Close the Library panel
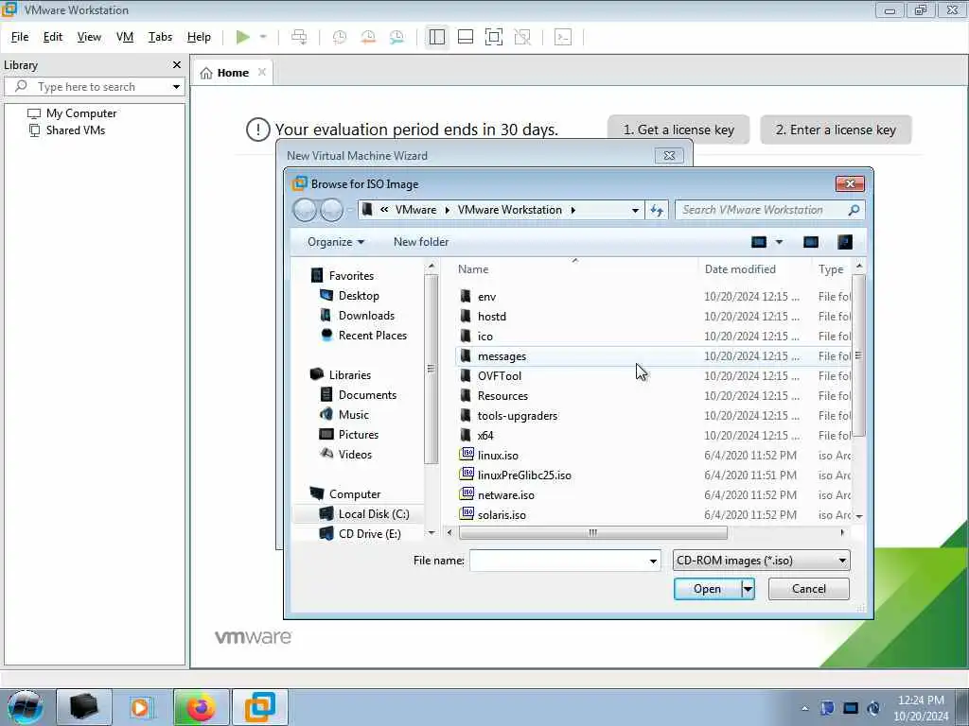 (177, 65)
